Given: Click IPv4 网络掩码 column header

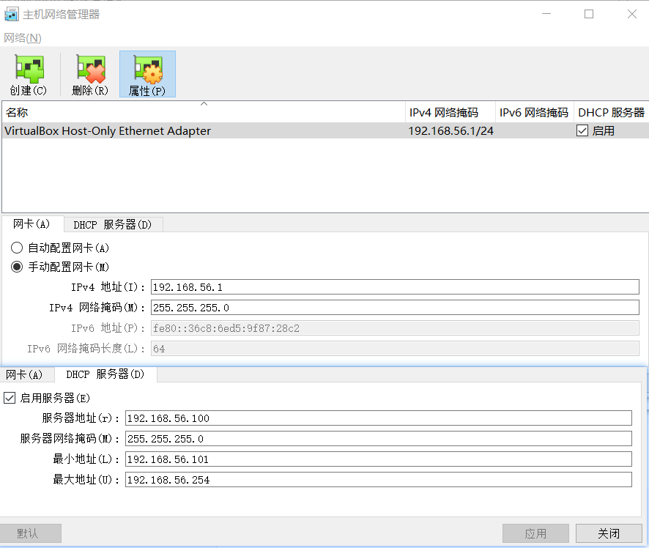Looking at the screenshot, I should point(450,112).
